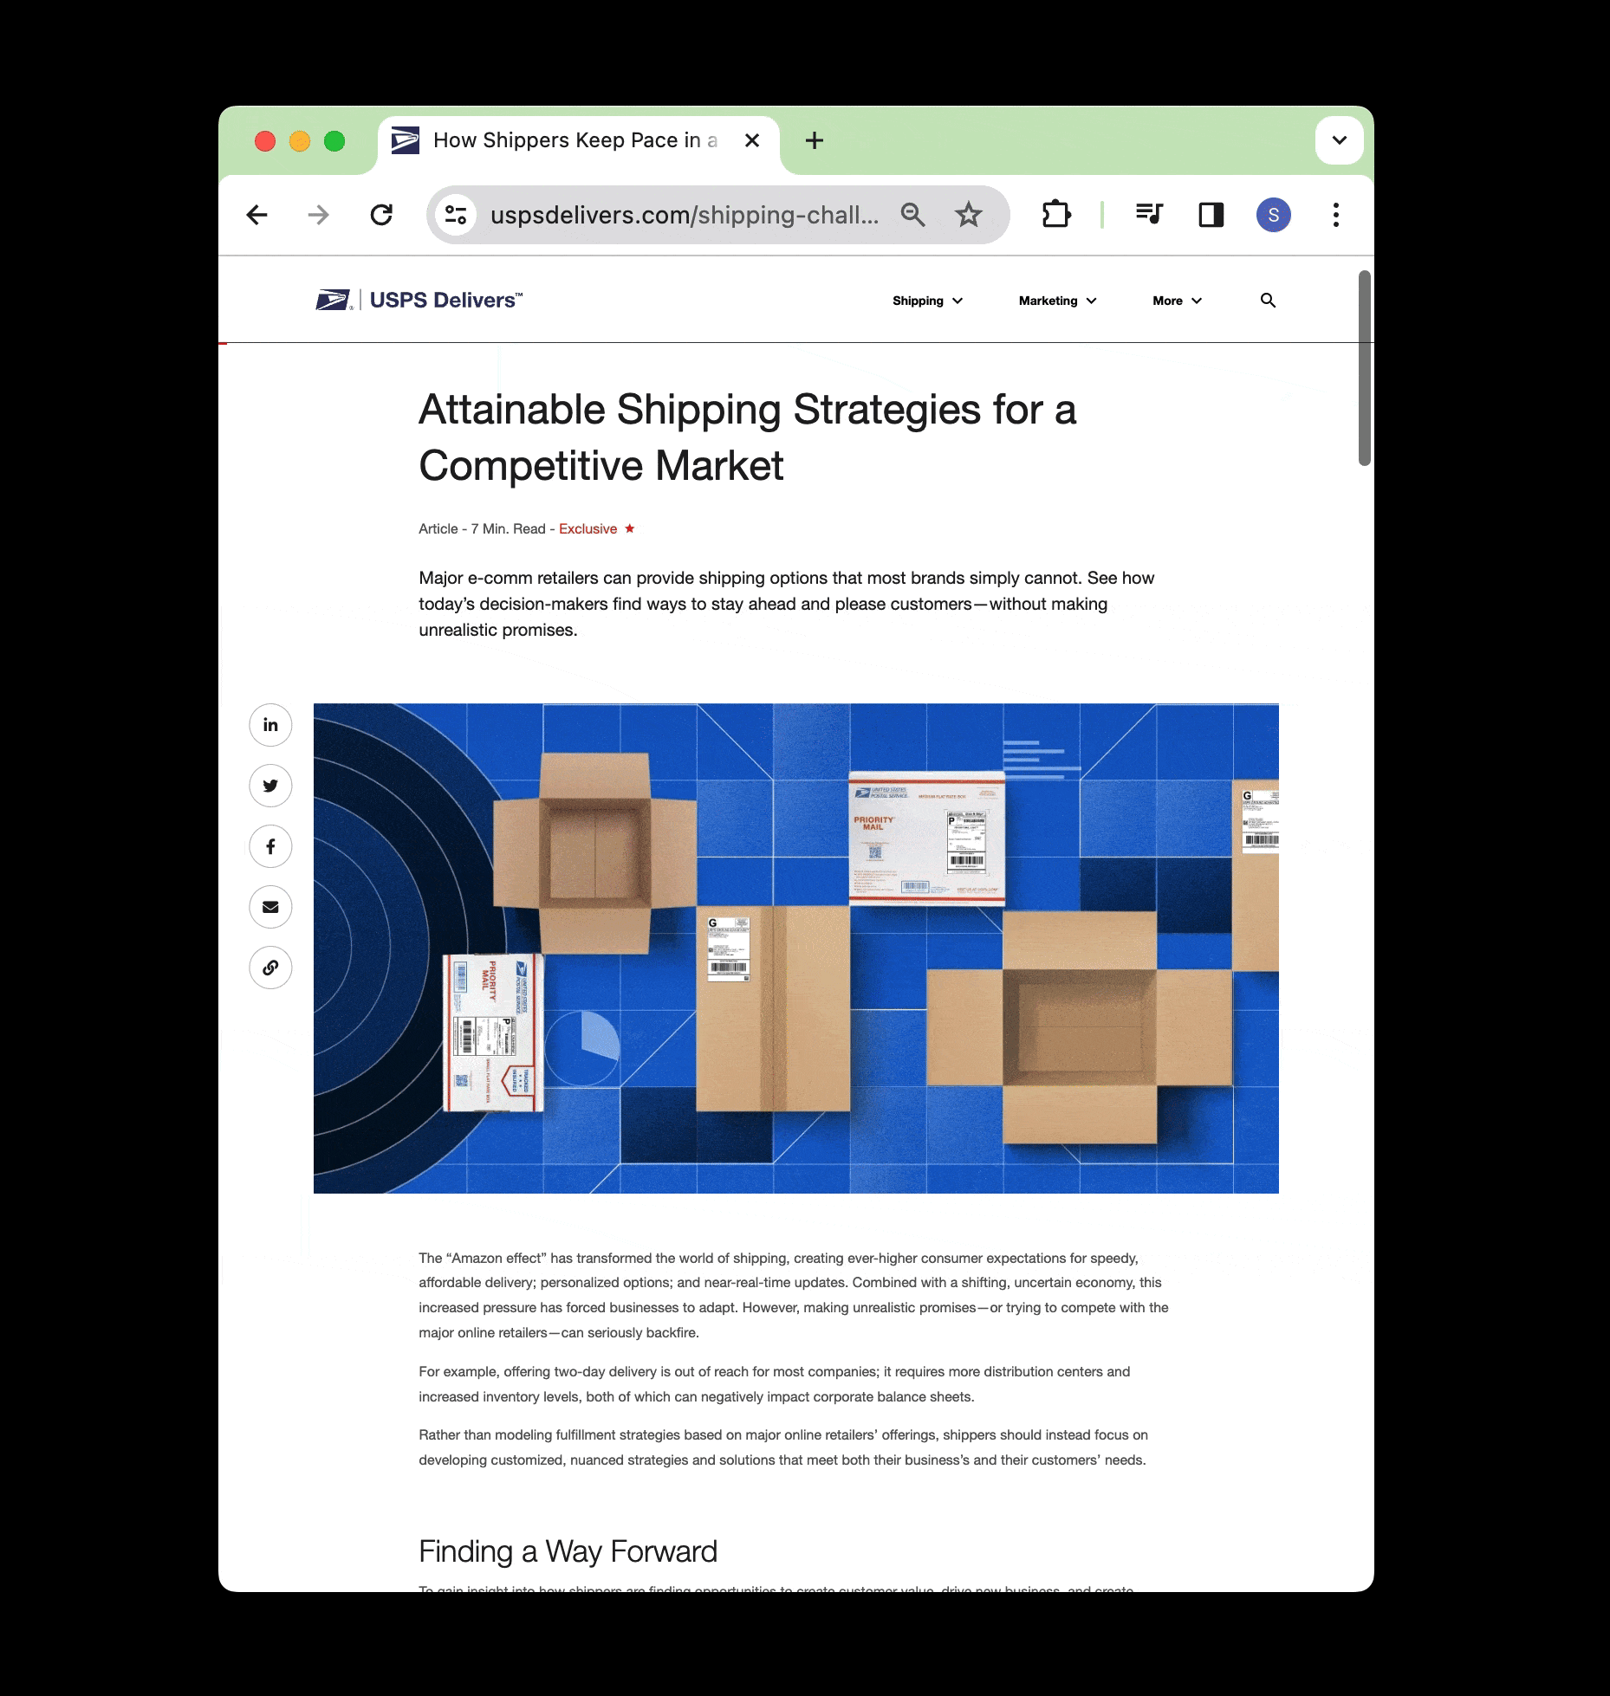Reload the page
Viewport: 1610px width, 1696px height.
tap(381, 215)
